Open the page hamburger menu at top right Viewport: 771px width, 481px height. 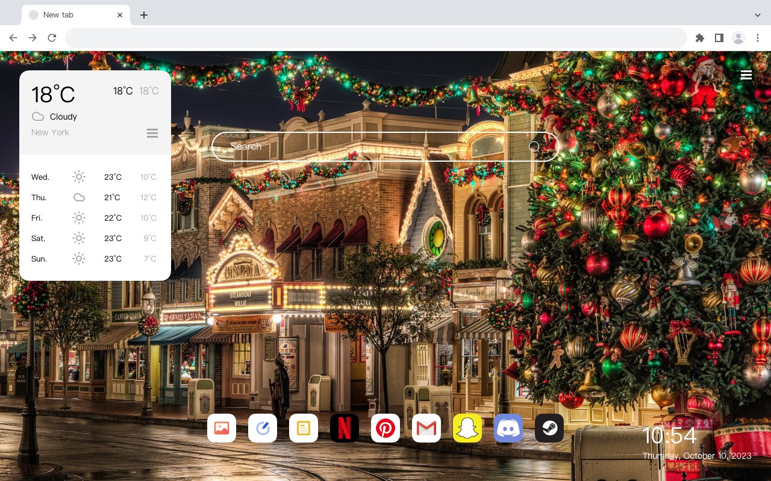(746, 75)
